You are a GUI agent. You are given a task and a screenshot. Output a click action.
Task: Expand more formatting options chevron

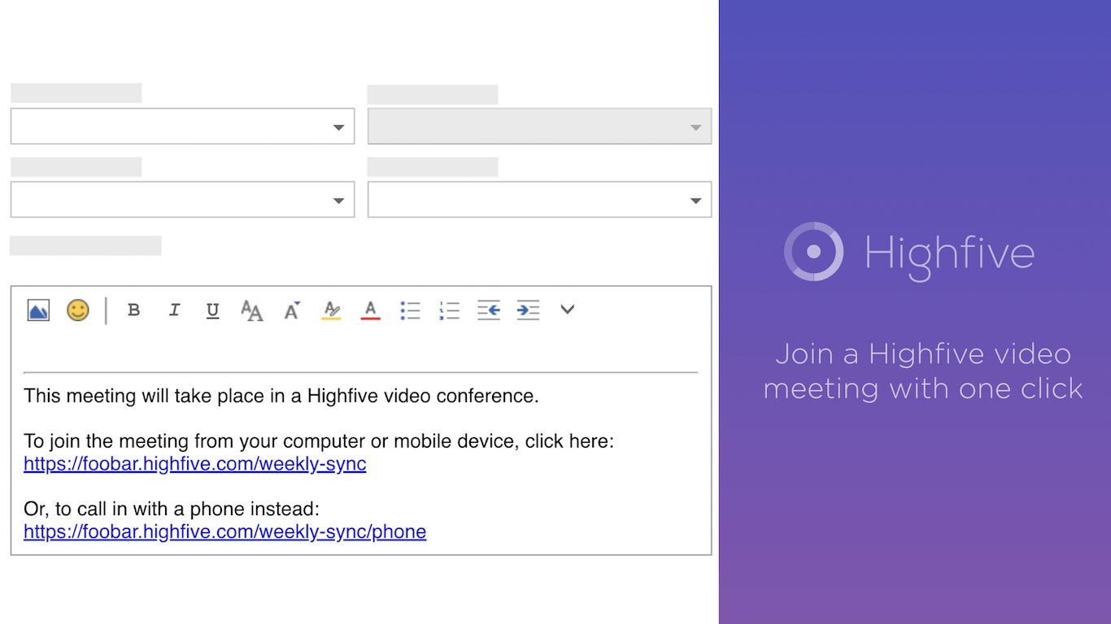point(568,310)
